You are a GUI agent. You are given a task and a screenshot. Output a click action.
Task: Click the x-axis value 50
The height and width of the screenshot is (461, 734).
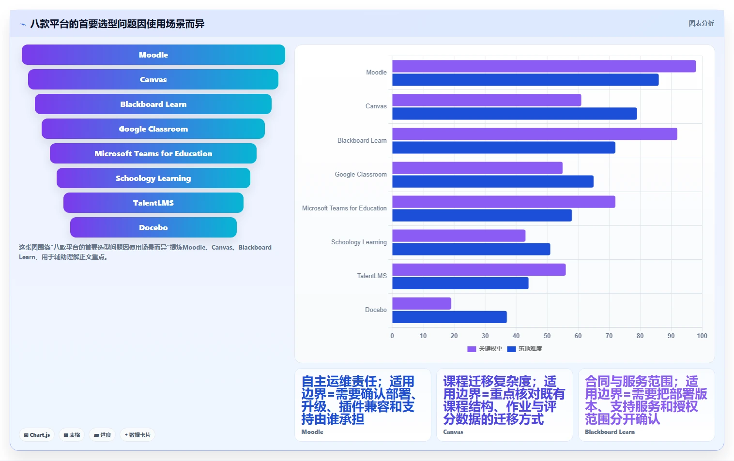pyautogui.click(x=547, y=336)
